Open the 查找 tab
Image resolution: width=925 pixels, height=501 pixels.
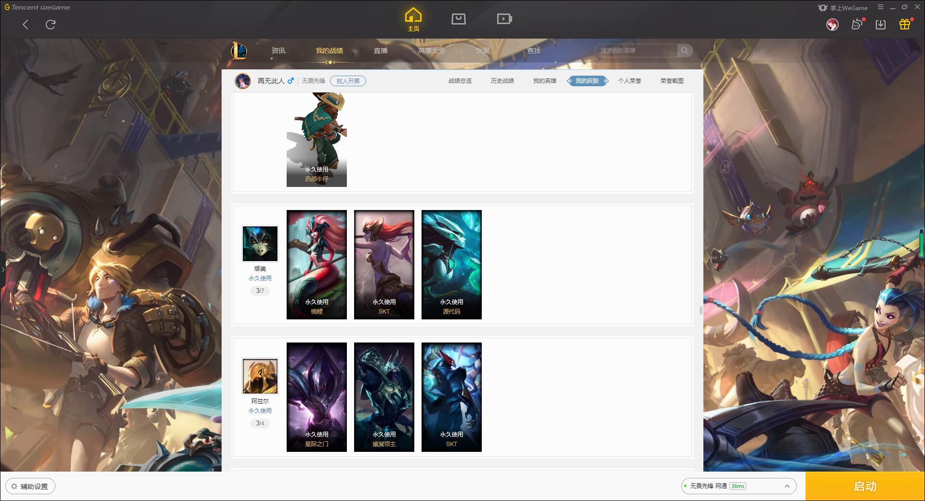pyautogui.click(x=534, y=51)
